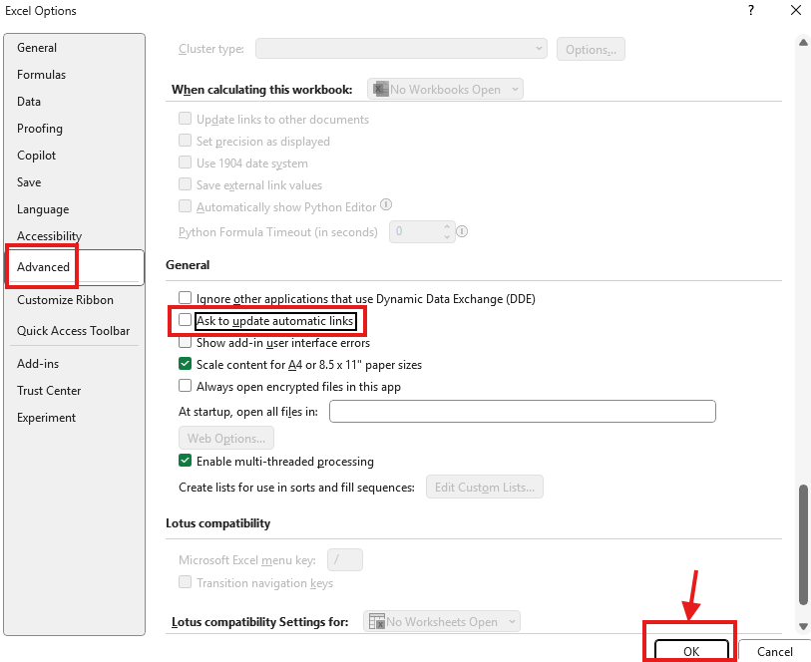The width and height of the screenshot is (811, 662).
Task: Click the cluster Options button
Action: point(591,49)
